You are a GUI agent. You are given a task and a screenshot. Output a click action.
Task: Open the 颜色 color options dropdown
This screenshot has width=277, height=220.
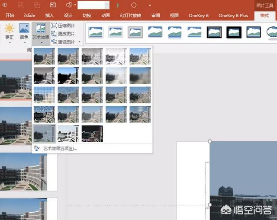[x=24, y=34]
